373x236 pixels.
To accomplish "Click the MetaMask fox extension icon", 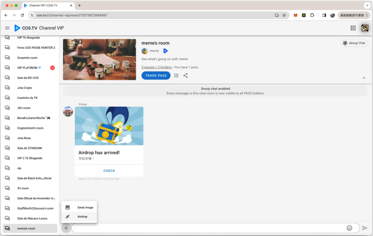I will (296, 15).
